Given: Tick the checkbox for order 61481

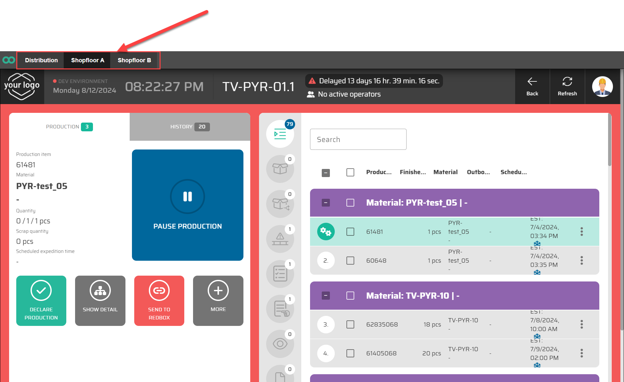Looking at the screenshot, I should click(x=350, y=232).
